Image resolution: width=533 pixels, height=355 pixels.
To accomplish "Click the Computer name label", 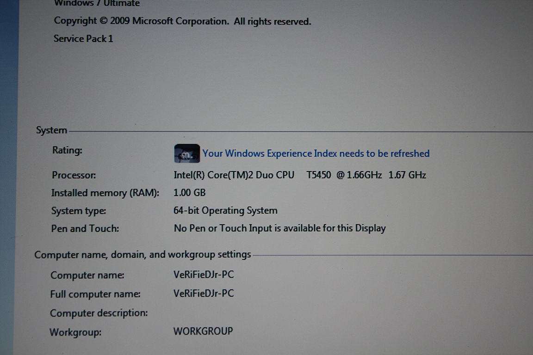I will click(x=87, y=275).
